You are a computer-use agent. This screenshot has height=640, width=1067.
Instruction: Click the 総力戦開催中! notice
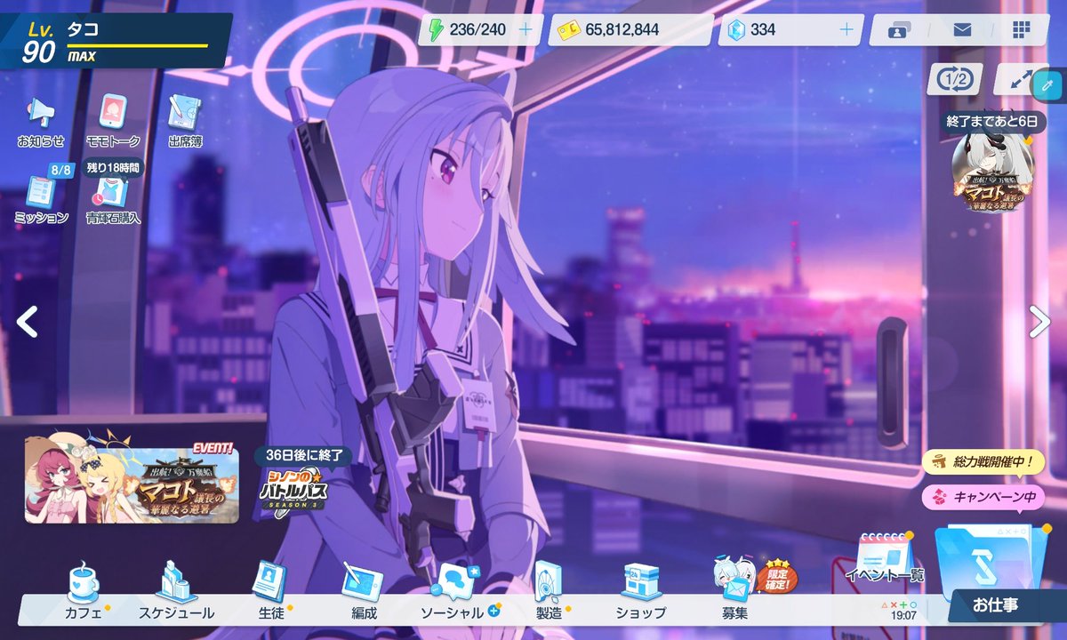tap(982, 461)
